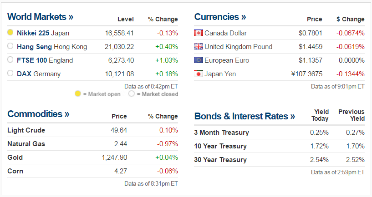
Task: Open the Light Crude commodity link
Action: (26, 130)
